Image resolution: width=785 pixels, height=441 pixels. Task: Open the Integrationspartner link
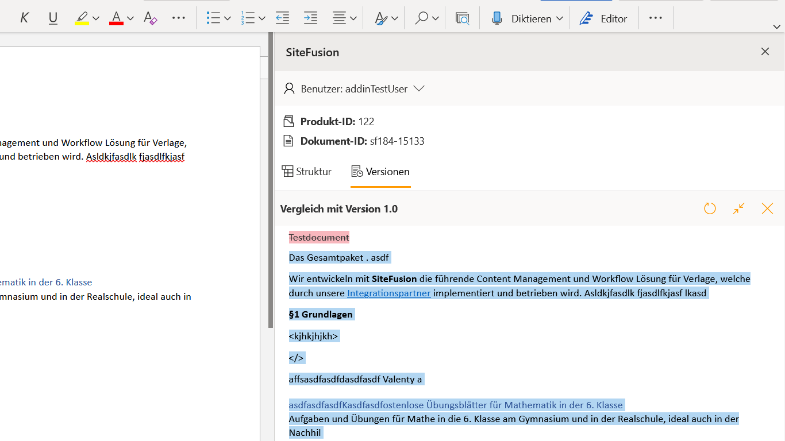coord(389,293)
